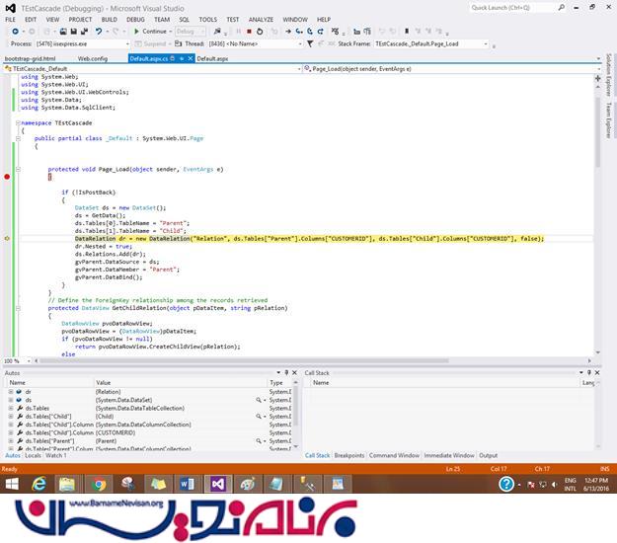The width and height of the screenshot is (617, 543).
Task: Click the Continue debugging play icon
Action: coord(136,32)
